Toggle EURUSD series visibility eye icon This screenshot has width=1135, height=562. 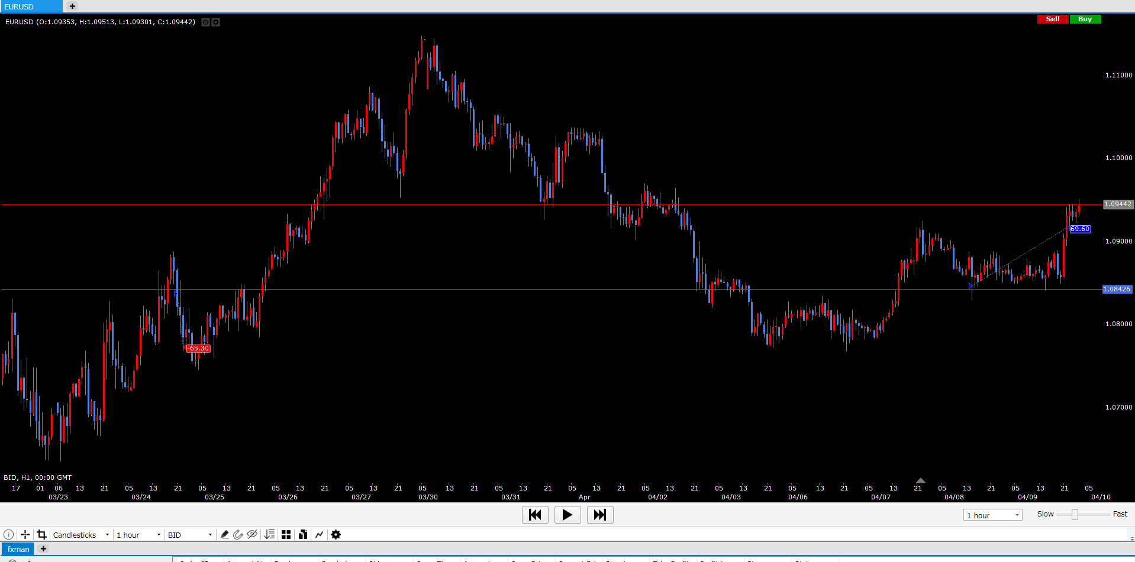tap(205, 22)
